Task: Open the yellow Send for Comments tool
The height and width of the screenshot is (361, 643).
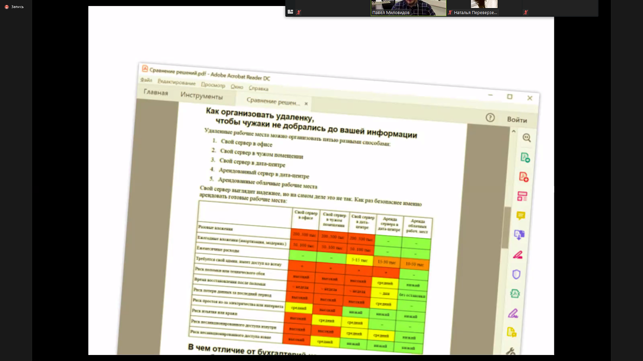Action: tap(511, 332)
